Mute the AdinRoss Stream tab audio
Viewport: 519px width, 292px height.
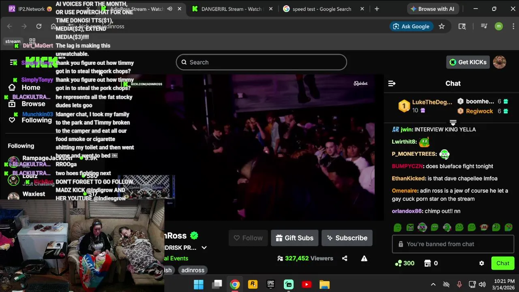(x=170, y=9)
